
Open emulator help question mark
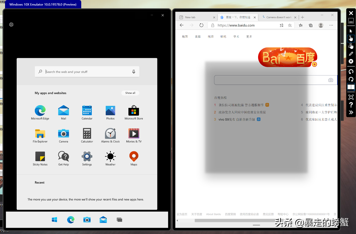(351, 105)
